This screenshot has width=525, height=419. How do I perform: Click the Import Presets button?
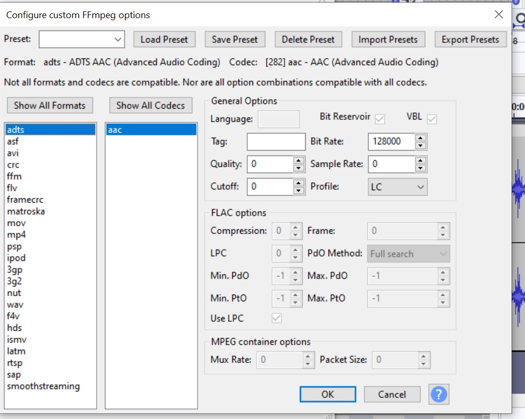388,39
